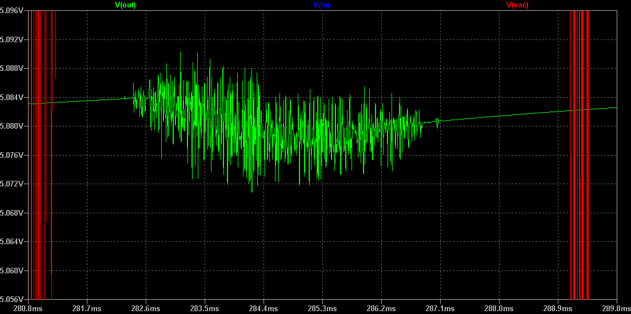631x314 pixels.
Task: Click the 285.3ms time axis label
Action: click(323, 308)
